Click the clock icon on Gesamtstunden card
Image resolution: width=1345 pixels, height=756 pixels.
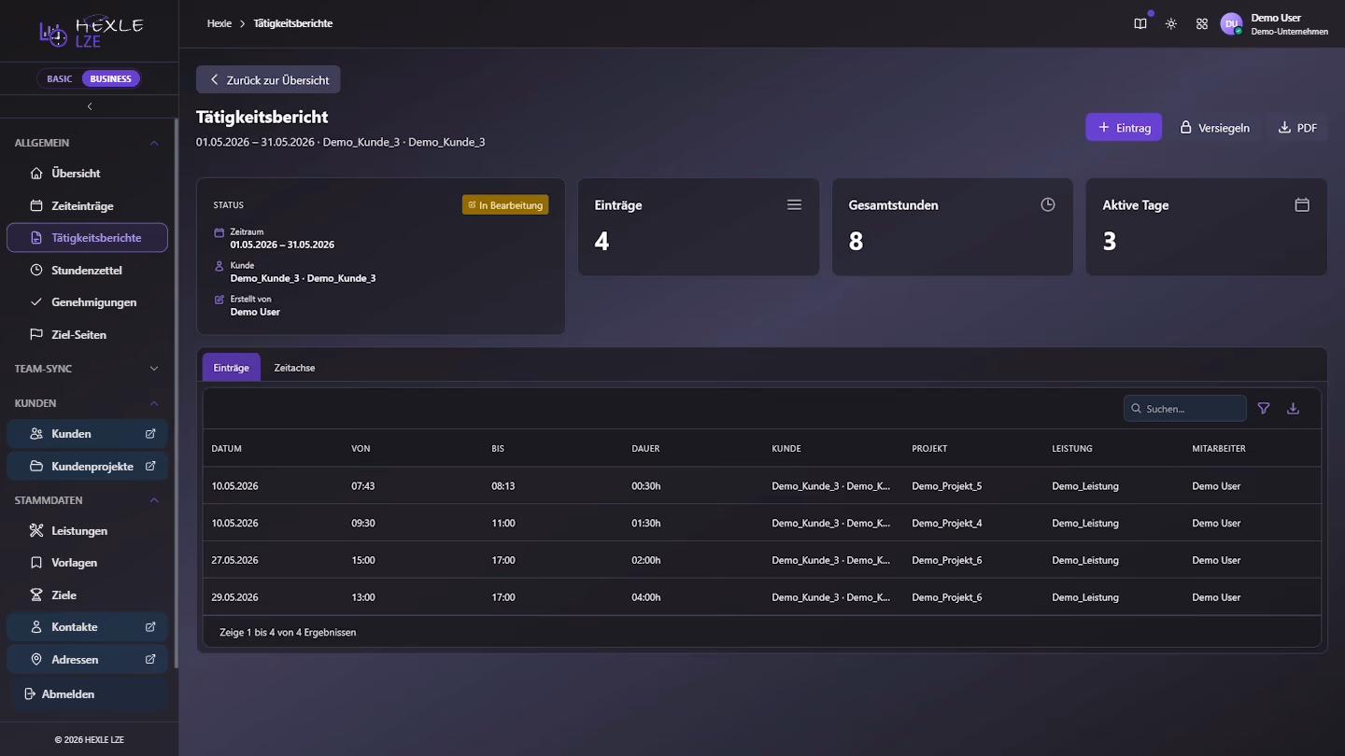(x=1048, y=205)
